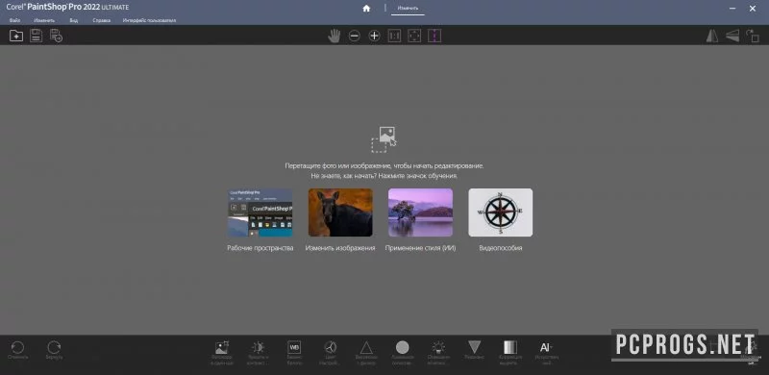Click the Применение стиля (ИИ) label

click(x=420, y=248)
